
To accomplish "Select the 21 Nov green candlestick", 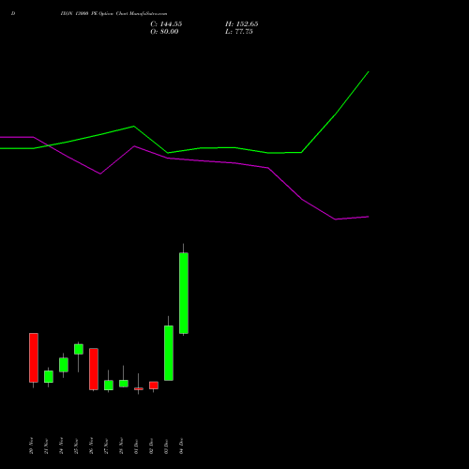I will [x=49, y=376].
